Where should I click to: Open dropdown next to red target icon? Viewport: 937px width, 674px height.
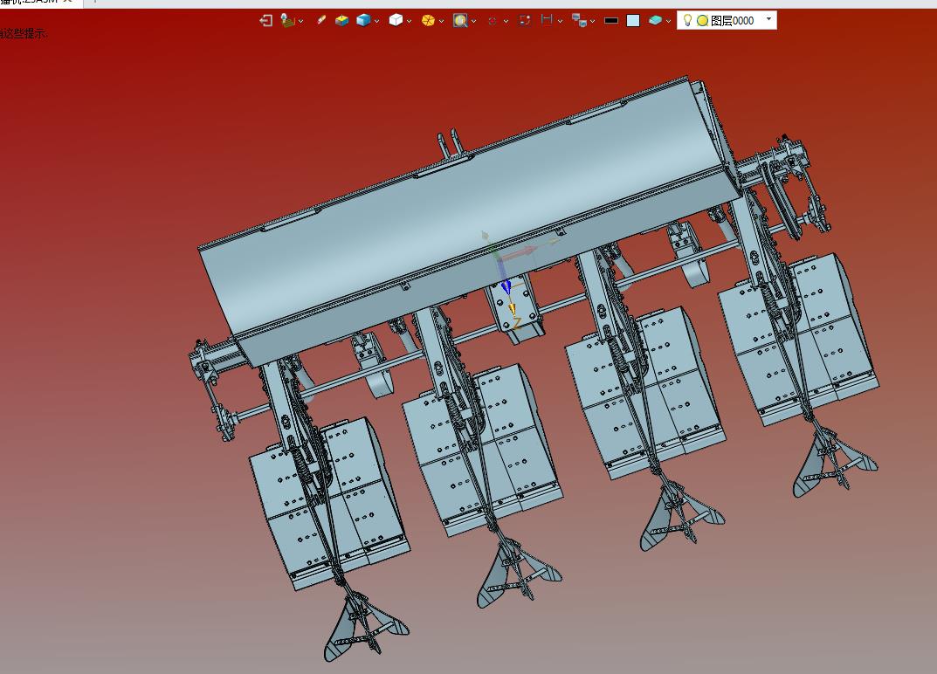(x=506, y=22)
